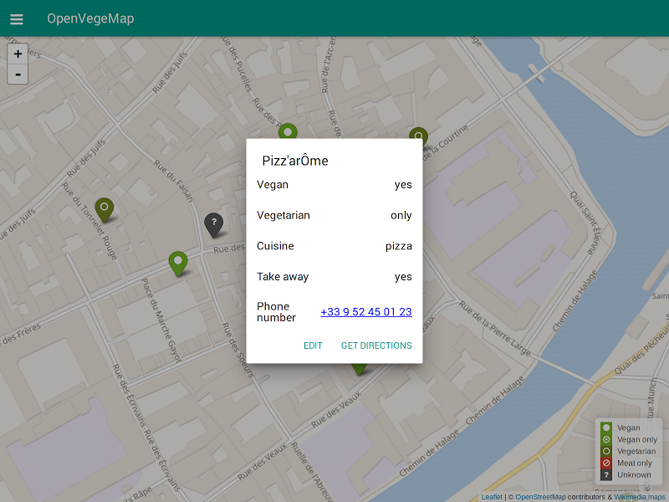Select the gray unknown question-mark marker
The width and height of the screenshot is (669, 502).
pos(214,223)
